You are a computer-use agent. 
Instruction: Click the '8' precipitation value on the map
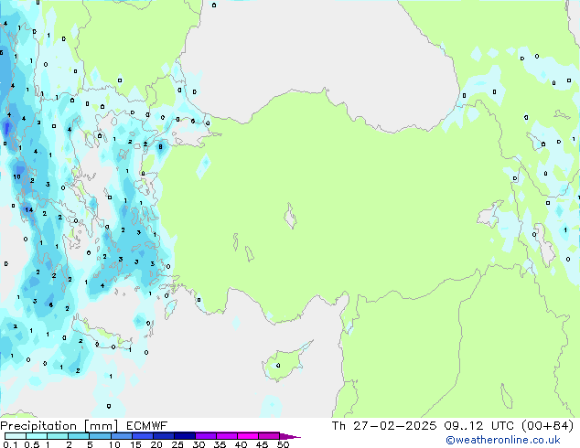[160, 147]
